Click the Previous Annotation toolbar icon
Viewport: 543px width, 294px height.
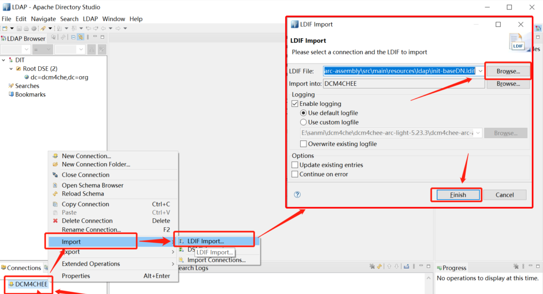tap(74, 29)
